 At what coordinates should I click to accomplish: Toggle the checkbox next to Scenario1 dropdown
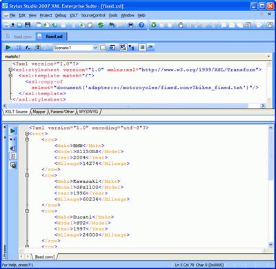pyautogui.click(x=103, y=48)
